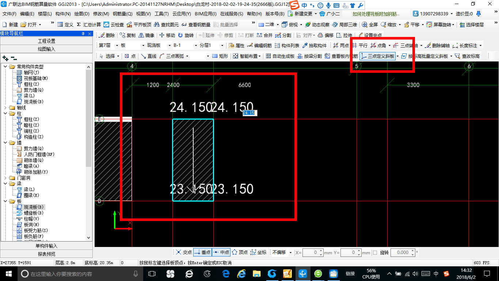Viewport: 499px width, 281px height.
Task: Open 查找图元 find element tool
Action: coord(166,25)
